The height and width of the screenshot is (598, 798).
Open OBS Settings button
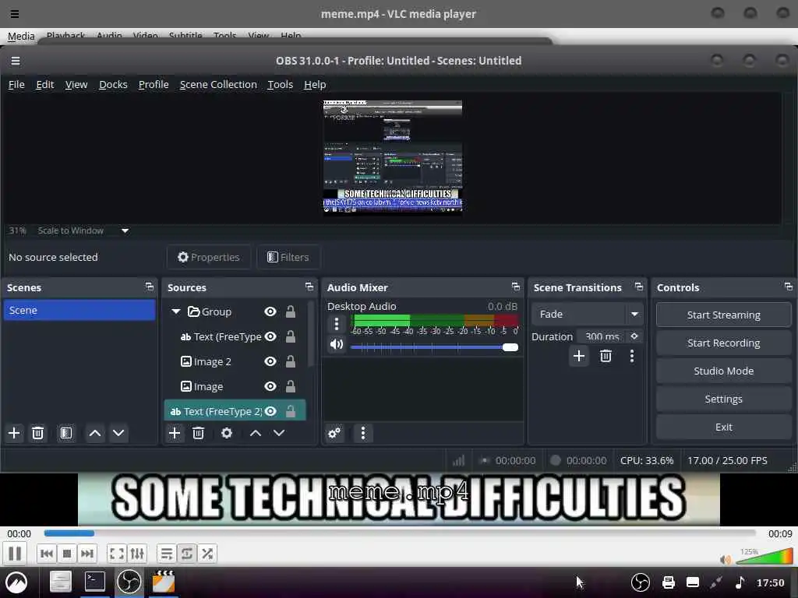[x=723, y=399]
